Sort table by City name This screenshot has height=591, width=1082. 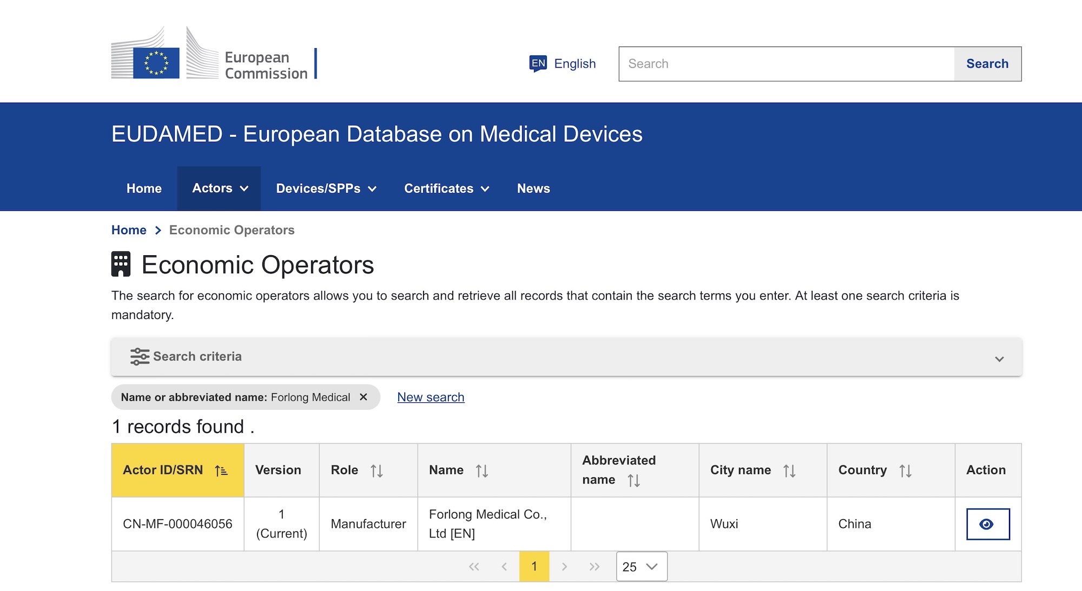[x=789, y=471]
